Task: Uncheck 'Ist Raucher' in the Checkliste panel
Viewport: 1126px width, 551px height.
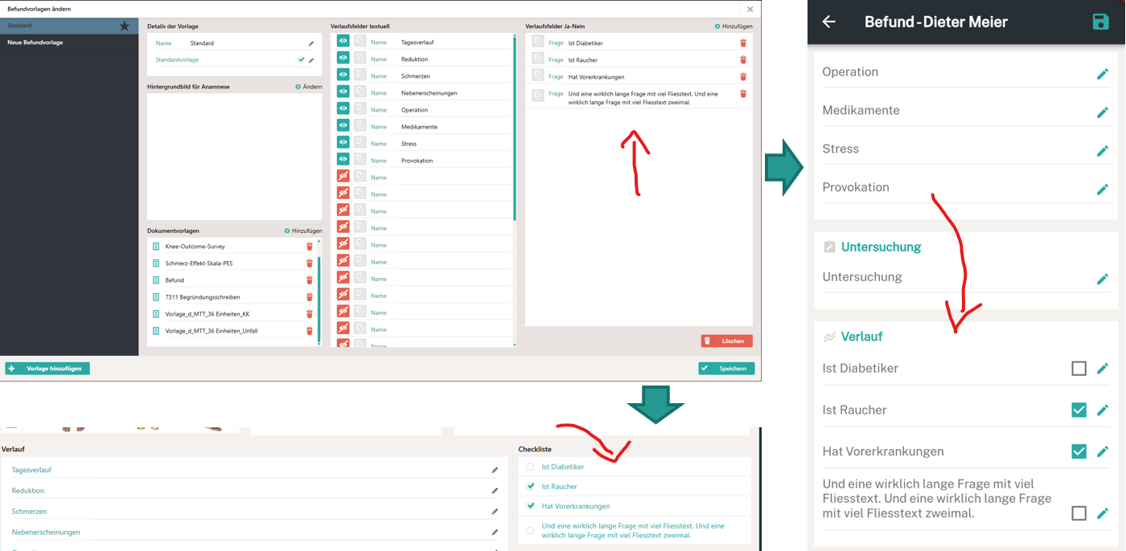Action: [x=530, y=487]
